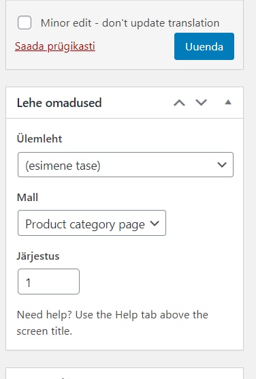Click the chevron of the (esimene tase) select
The image size is (256, 379).
click(222, 165)
